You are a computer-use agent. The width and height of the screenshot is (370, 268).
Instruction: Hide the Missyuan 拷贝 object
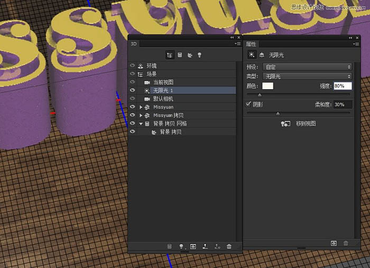point(132,115)
